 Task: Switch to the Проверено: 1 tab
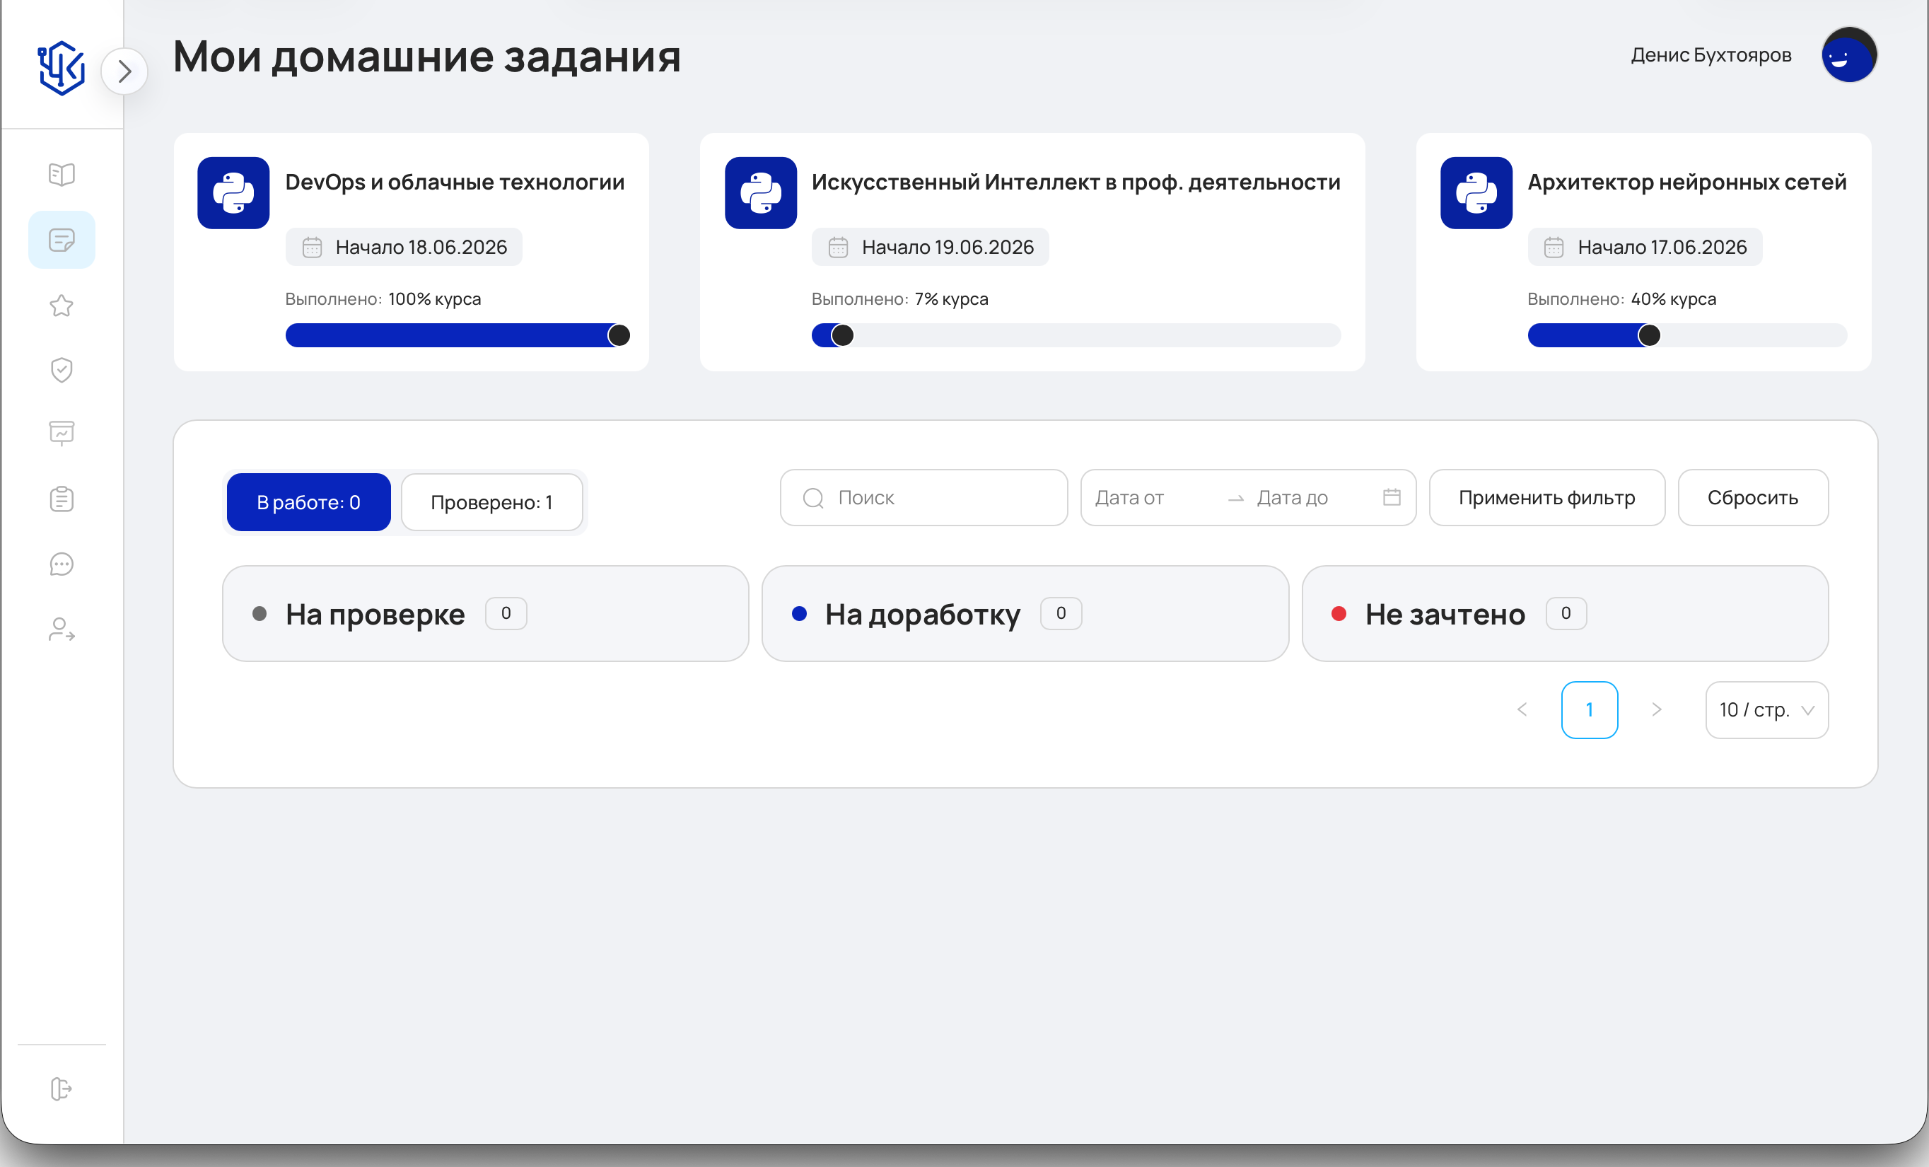point(491,502)
